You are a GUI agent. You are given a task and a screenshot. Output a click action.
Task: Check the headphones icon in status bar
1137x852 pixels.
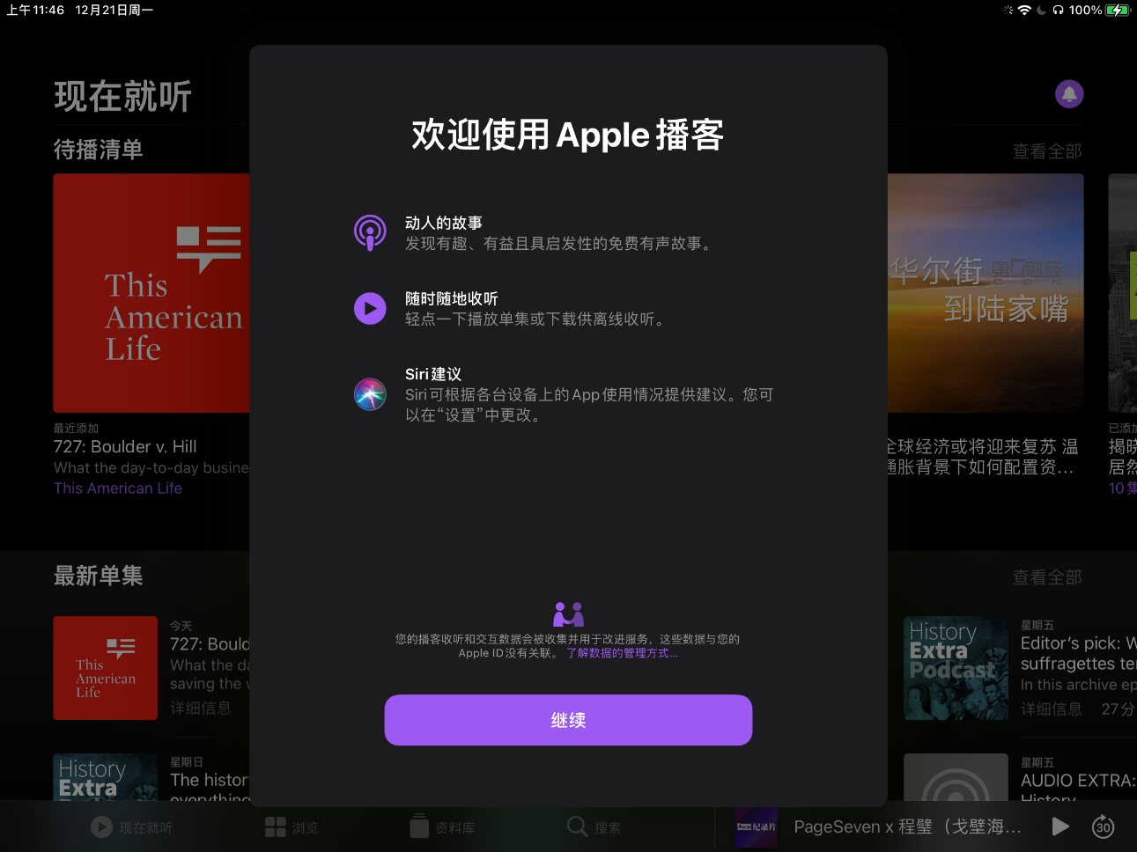coord(1058,10)
